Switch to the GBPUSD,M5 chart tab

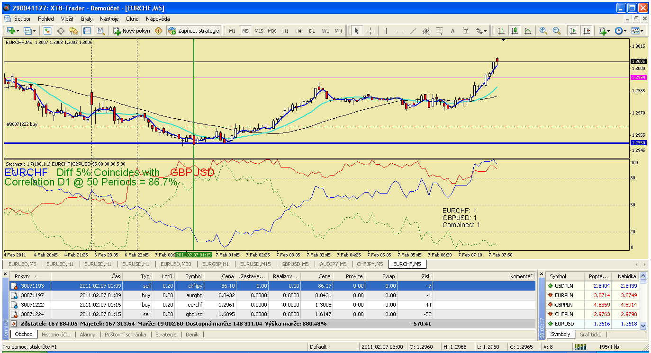[x=295, y=264]
